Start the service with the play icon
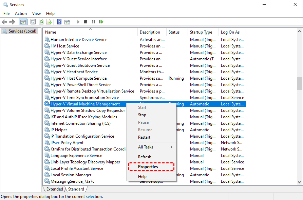Image resolution: width=303 pixels, height=200 pixels. 78,21
